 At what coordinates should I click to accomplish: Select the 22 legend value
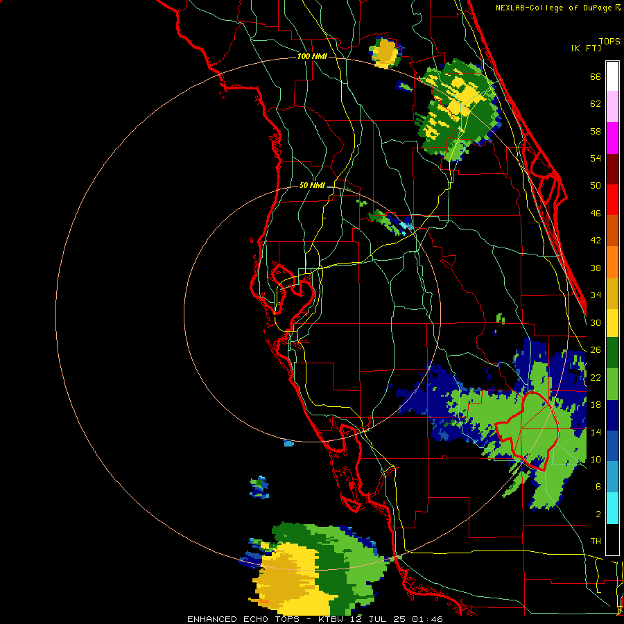click(596, 377)
